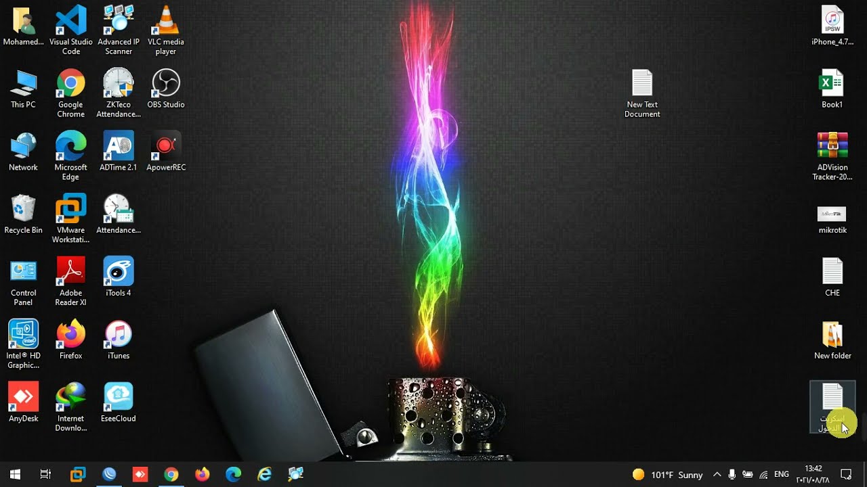Select the New Text Document file
The height and width of the screenshot is (487, 867).
point(642,93)
